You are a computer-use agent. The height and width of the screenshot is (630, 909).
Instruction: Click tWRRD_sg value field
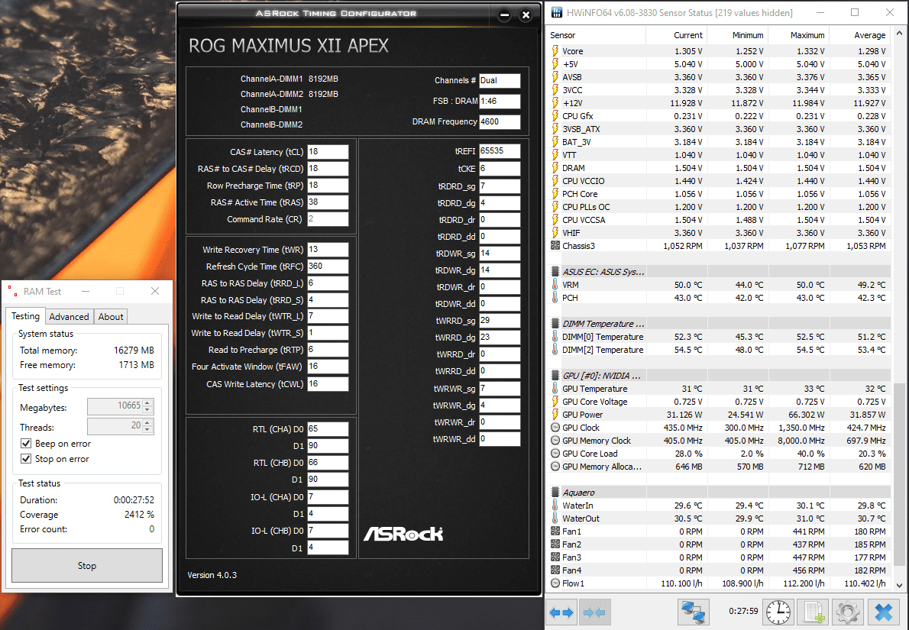(x=500, y=321)
